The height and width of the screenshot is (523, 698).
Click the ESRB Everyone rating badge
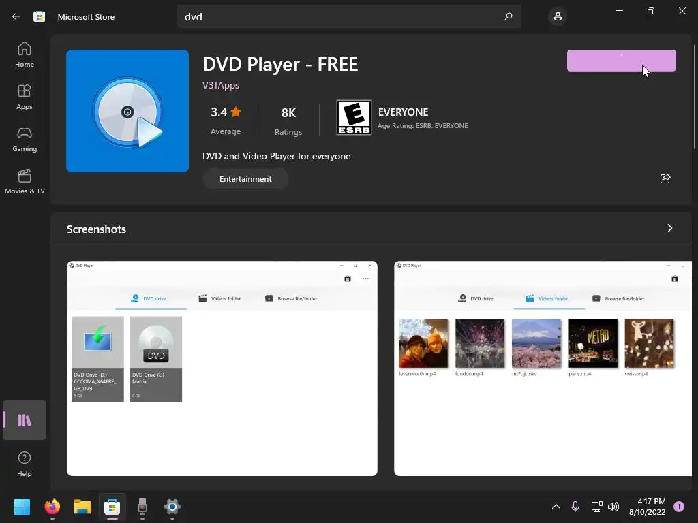(x=354, y=117)
